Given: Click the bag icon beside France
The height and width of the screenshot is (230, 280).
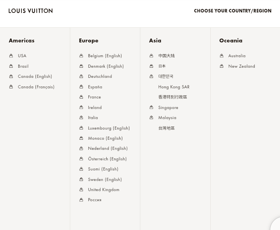Looking at the screenshot, I should 81,97.
